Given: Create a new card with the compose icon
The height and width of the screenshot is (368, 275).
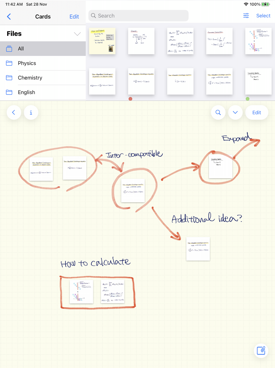Looking at the screenshot, I should pos(261,351).
